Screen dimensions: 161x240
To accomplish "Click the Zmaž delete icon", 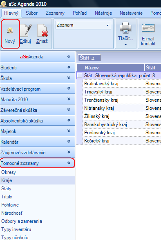I will pyautogui.click(x=42, y=31).
